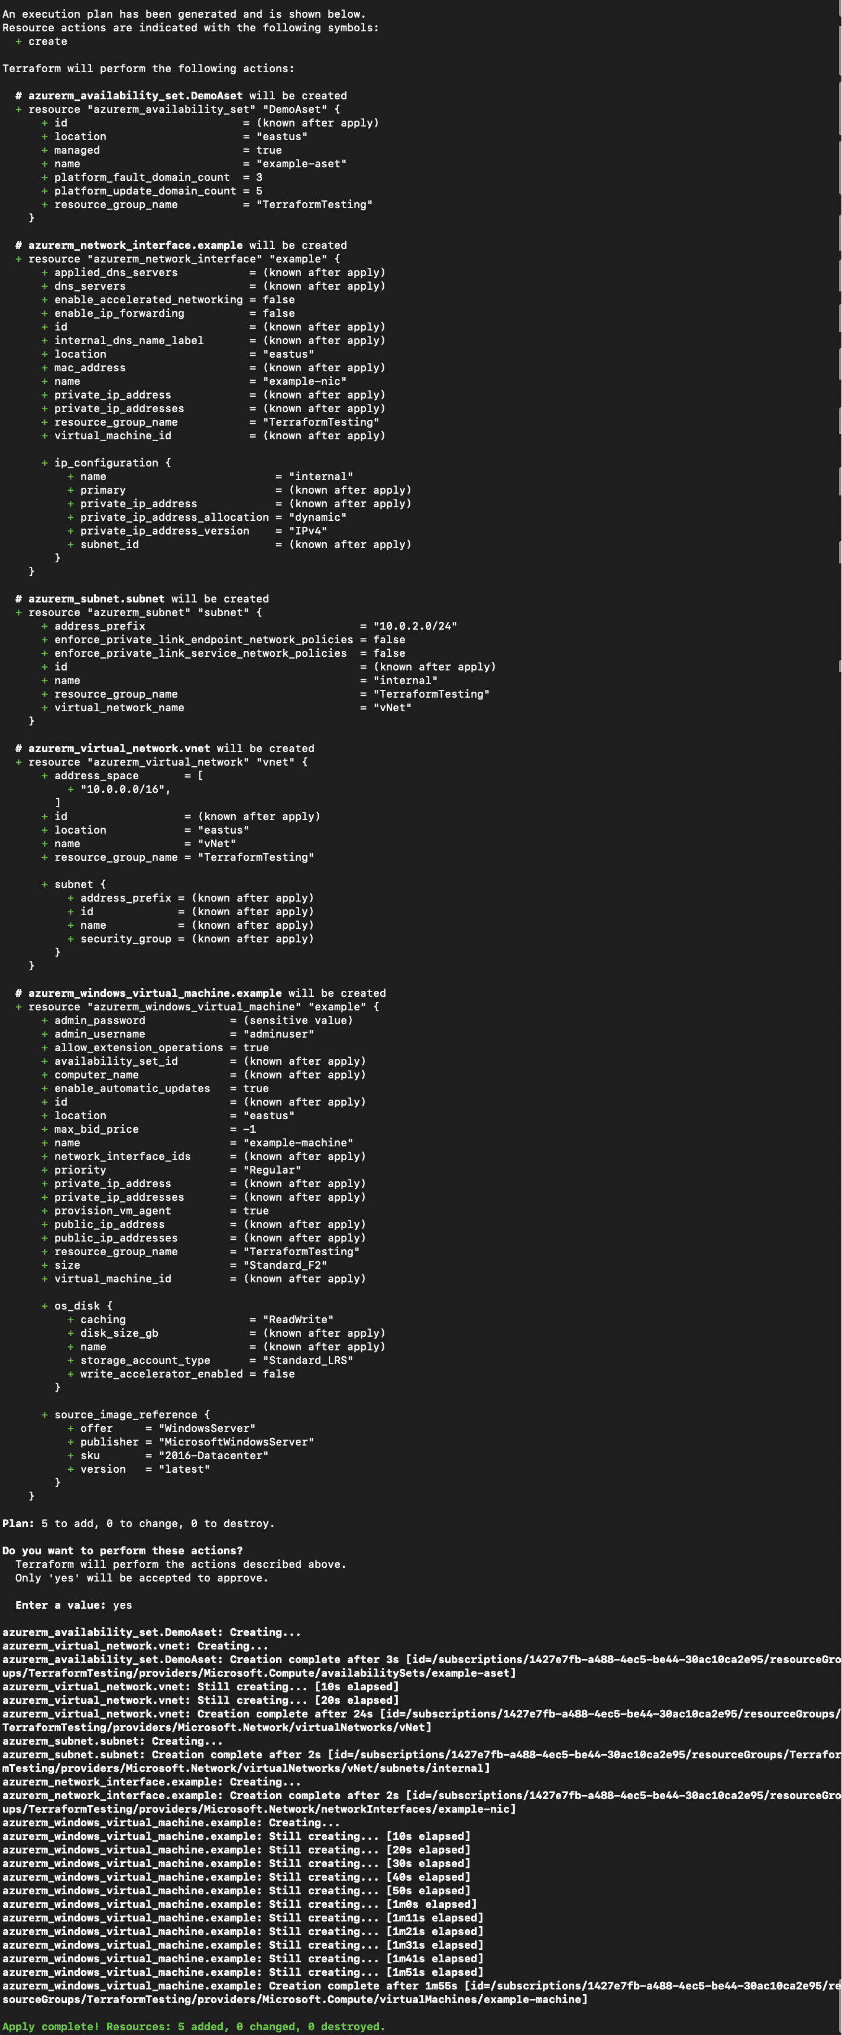
Task: Click 'sku = "2016-Datacenter"' line
Action: tap(167, 1456)
